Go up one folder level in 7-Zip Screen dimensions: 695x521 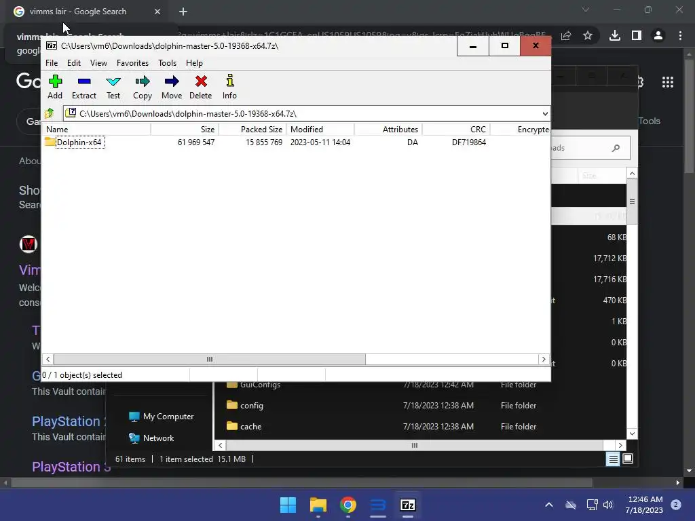pos(49,113)
